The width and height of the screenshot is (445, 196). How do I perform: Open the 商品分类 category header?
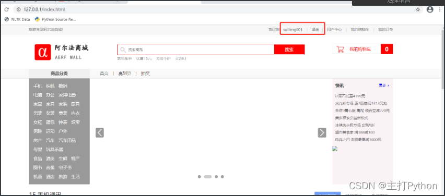click(60, 73)
